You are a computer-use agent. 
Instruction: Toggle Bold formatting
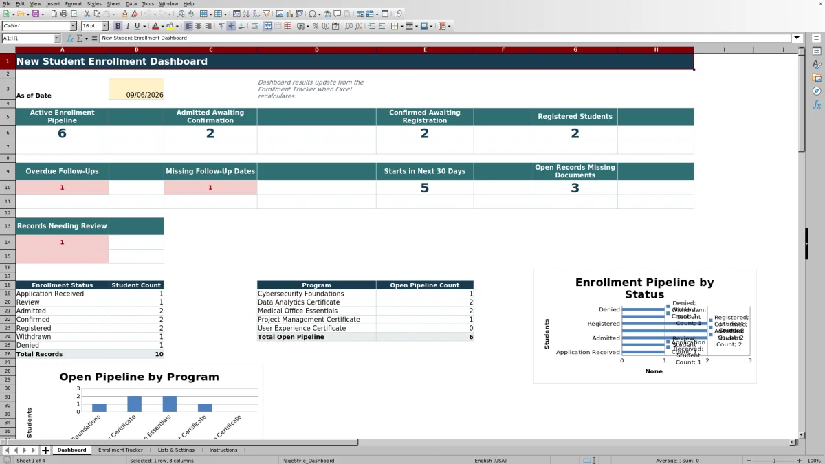[118, 26]
